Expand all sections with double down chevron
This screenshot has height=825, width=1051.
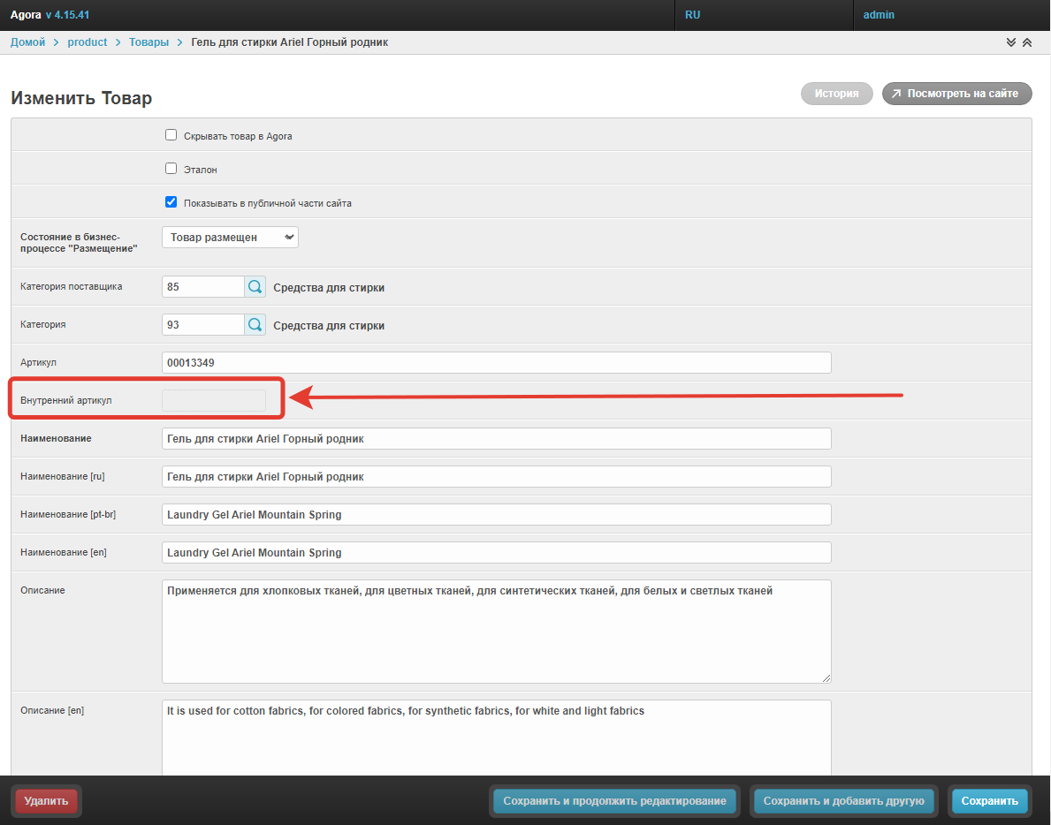point(1011,42)
